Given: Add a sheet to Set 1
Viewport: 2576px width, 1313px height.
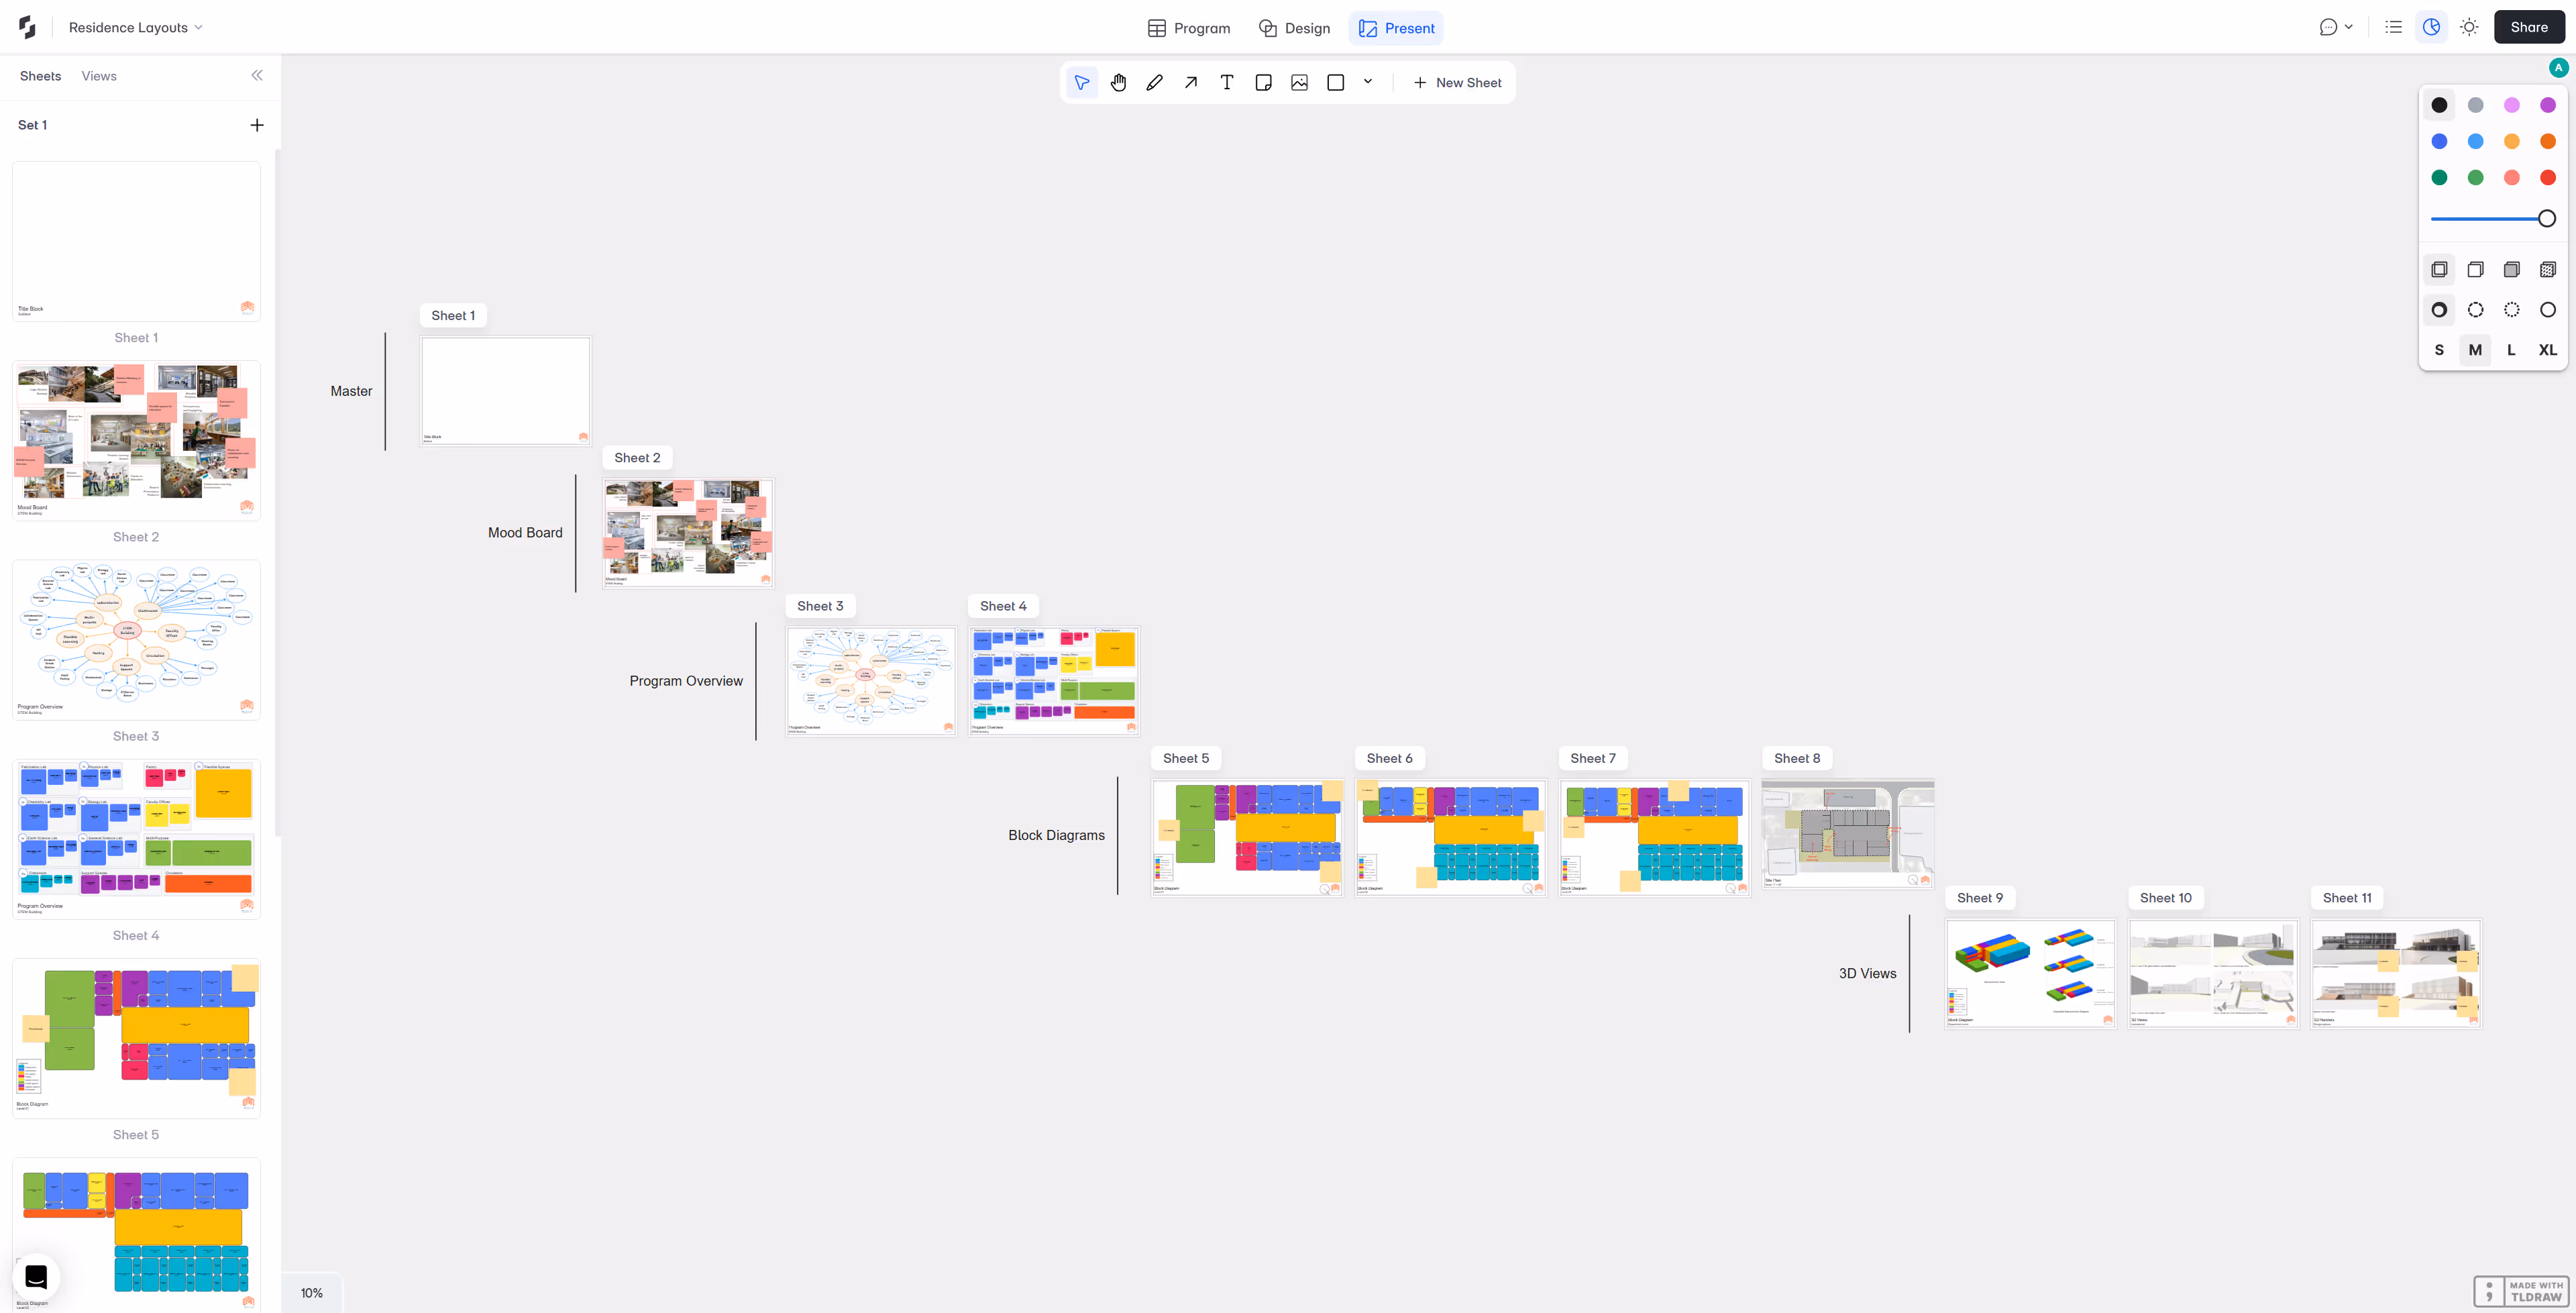Looking at the screenshot, I should [x=257, y=125].
